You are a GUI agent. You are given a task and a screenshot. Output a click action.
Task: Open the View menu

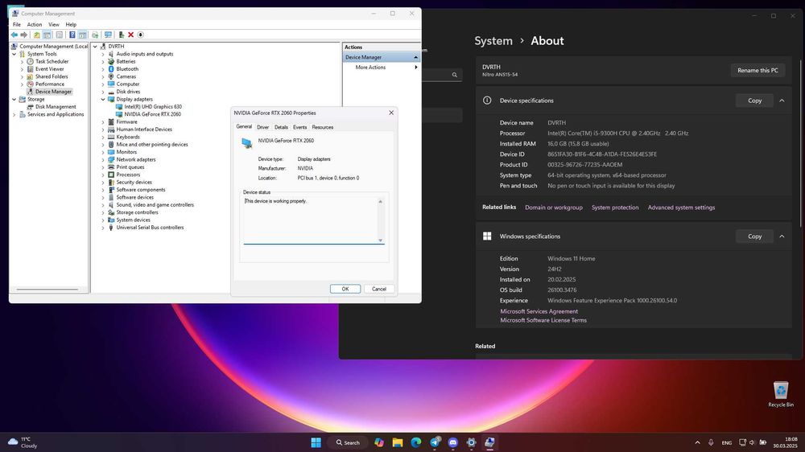(x=54, y=25)
